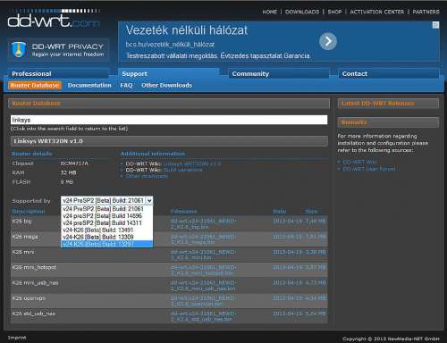Open the DOWNLOADS link in top navigation

302,12
